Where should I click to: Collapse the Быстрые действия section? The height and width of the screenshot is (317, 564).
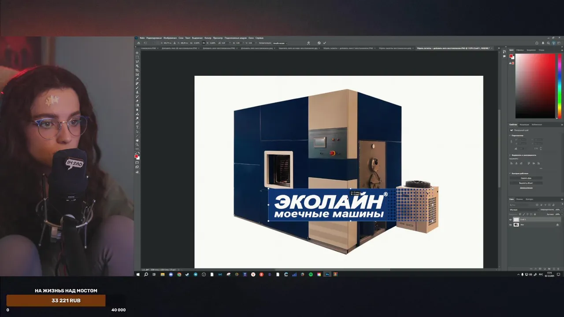pyautogui.click(x=510, y=173)
